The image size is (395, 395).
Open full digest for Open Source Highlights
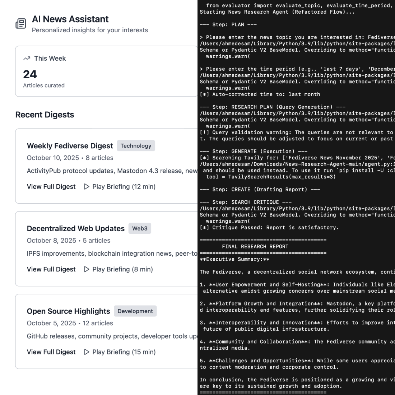(x=51, y=352)
